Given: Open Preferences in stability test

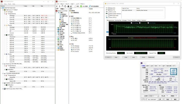Looking at the screenshot, I should pos(151,57).
